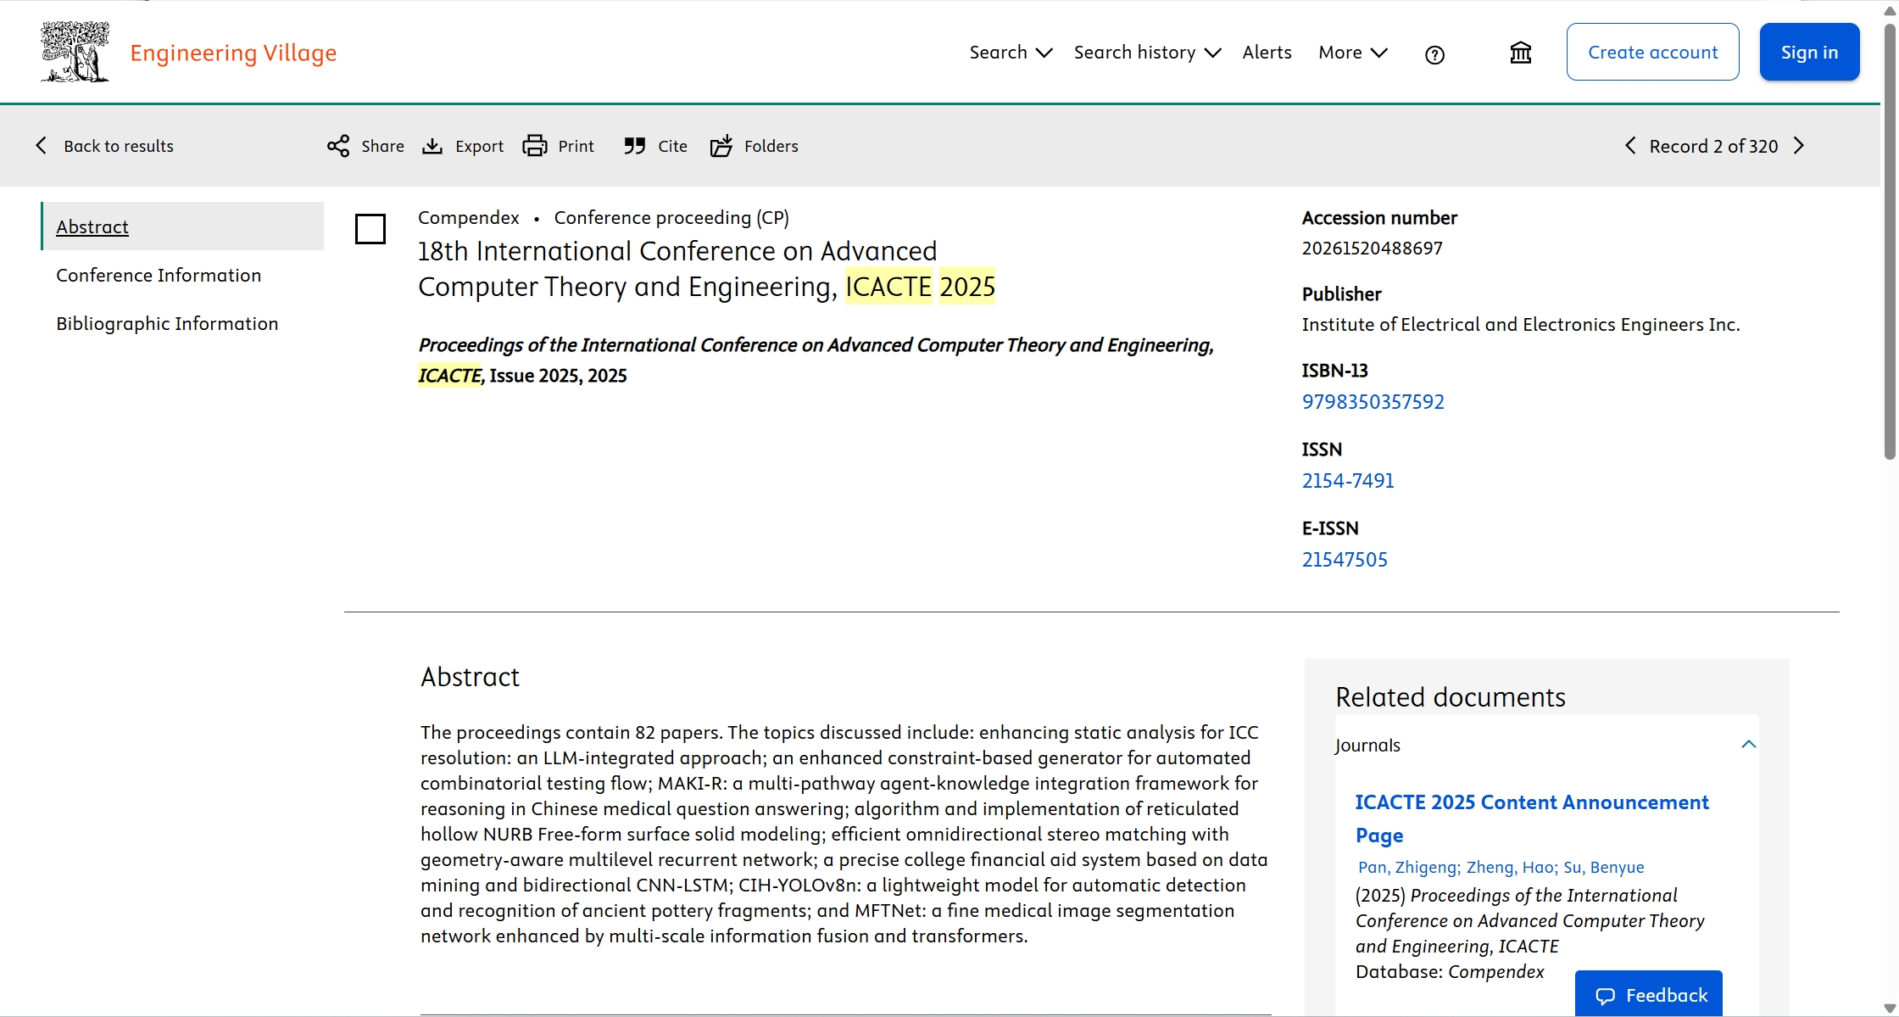Click the Engineering Village tree logo
The image size is (1899, 1017).
click(75, 53)
